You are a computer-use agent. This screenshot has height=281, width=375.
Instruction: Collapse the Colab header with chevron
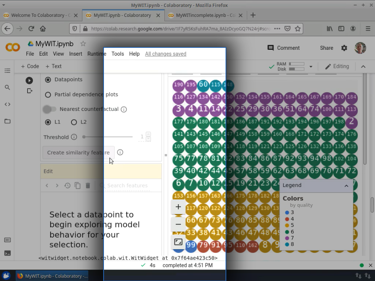coord(363,66)
